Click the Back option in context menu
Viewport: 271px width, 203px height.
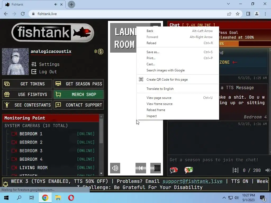click(x=178, y=31)
